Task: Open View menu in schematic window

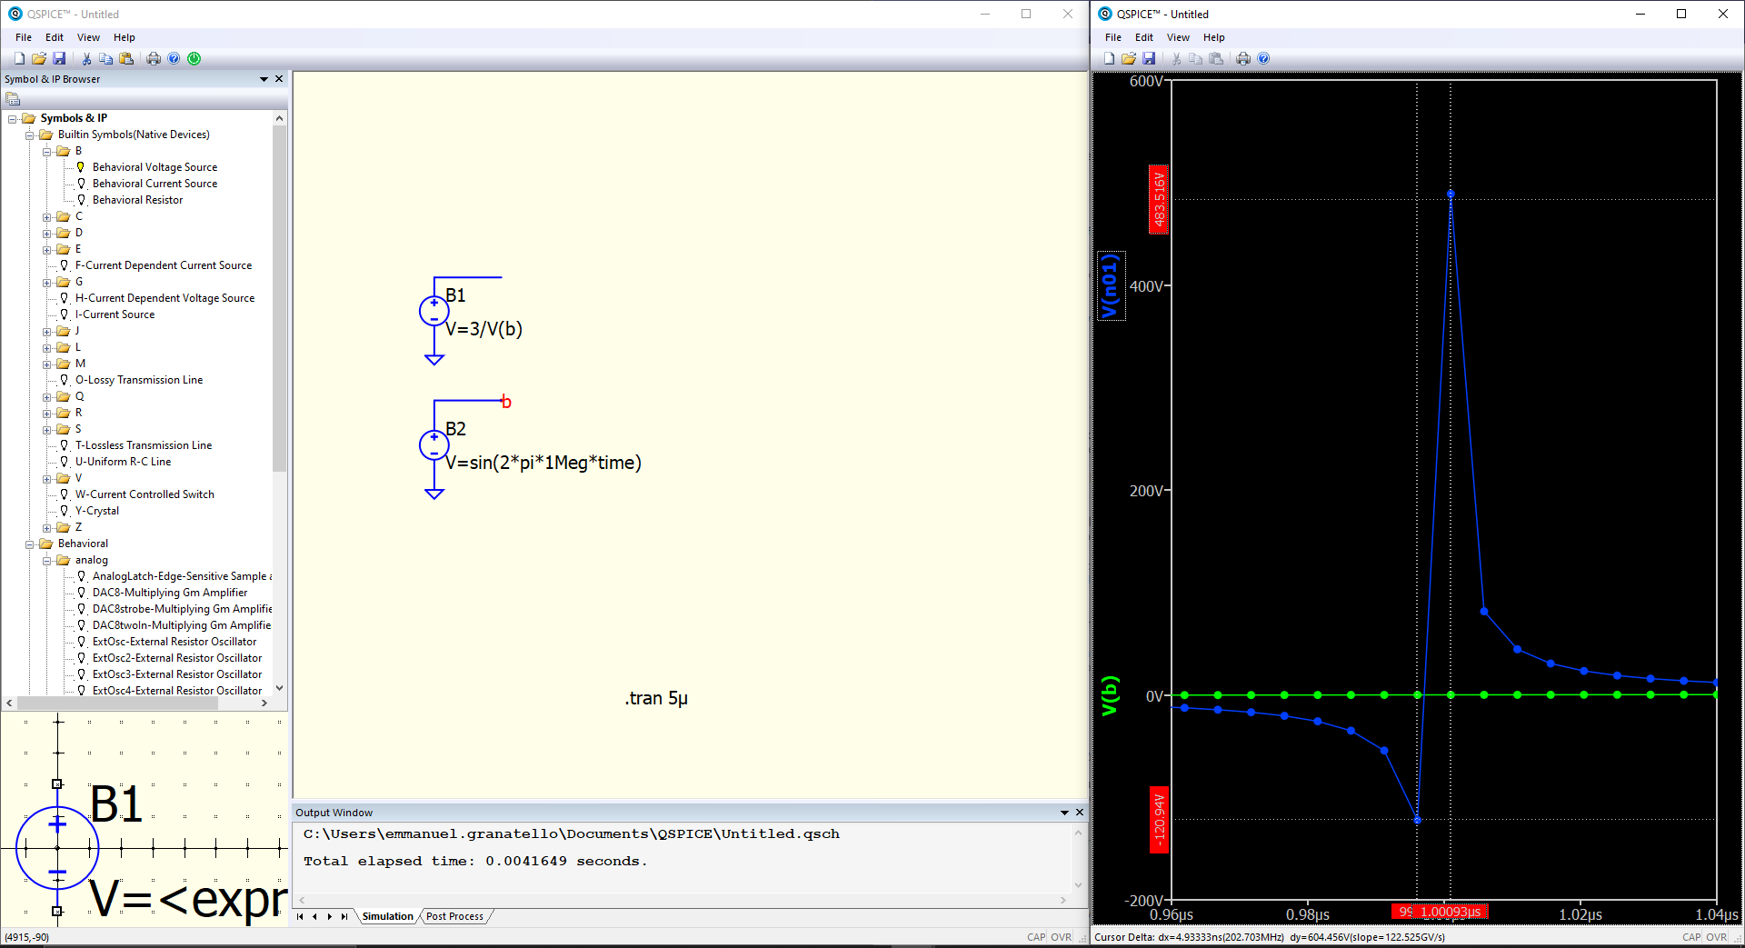Action: tap(88, 37)
